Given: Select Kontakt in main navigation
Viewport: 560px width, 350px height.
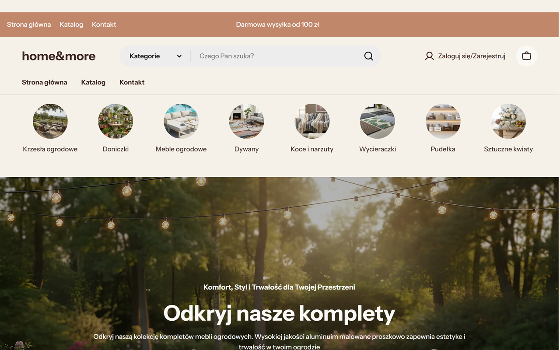Looking at the screenshot, I should pos(132,82).
